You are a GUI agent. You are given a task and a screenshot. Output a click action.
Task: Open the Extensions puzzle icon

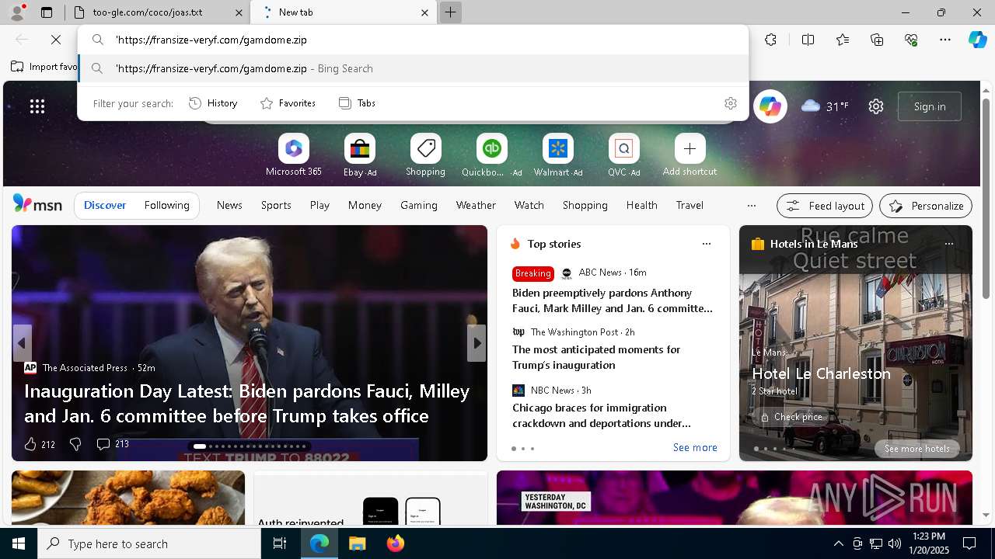pos(770,40)
